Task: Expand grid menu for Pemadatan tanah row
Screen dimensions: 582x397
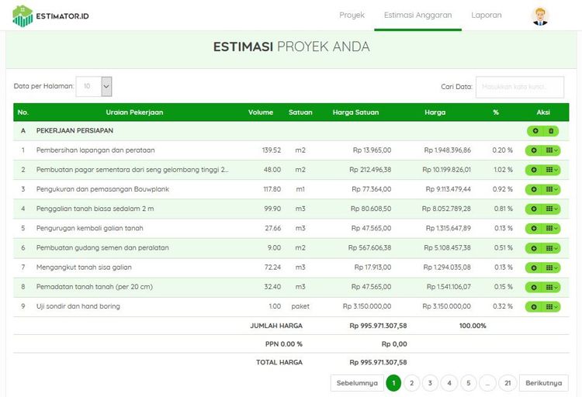Action: tap(551, 287)
